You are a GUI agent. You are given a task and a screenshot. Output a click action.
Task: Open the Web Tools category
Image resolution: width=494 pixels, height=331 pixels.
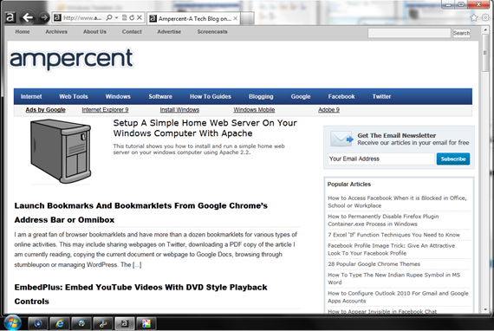(x=74, y=97)
